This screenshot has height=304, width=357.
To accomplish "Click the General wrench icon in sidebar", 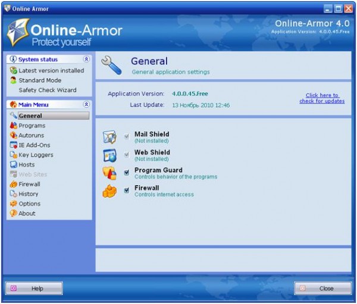I will coord(14,115).
